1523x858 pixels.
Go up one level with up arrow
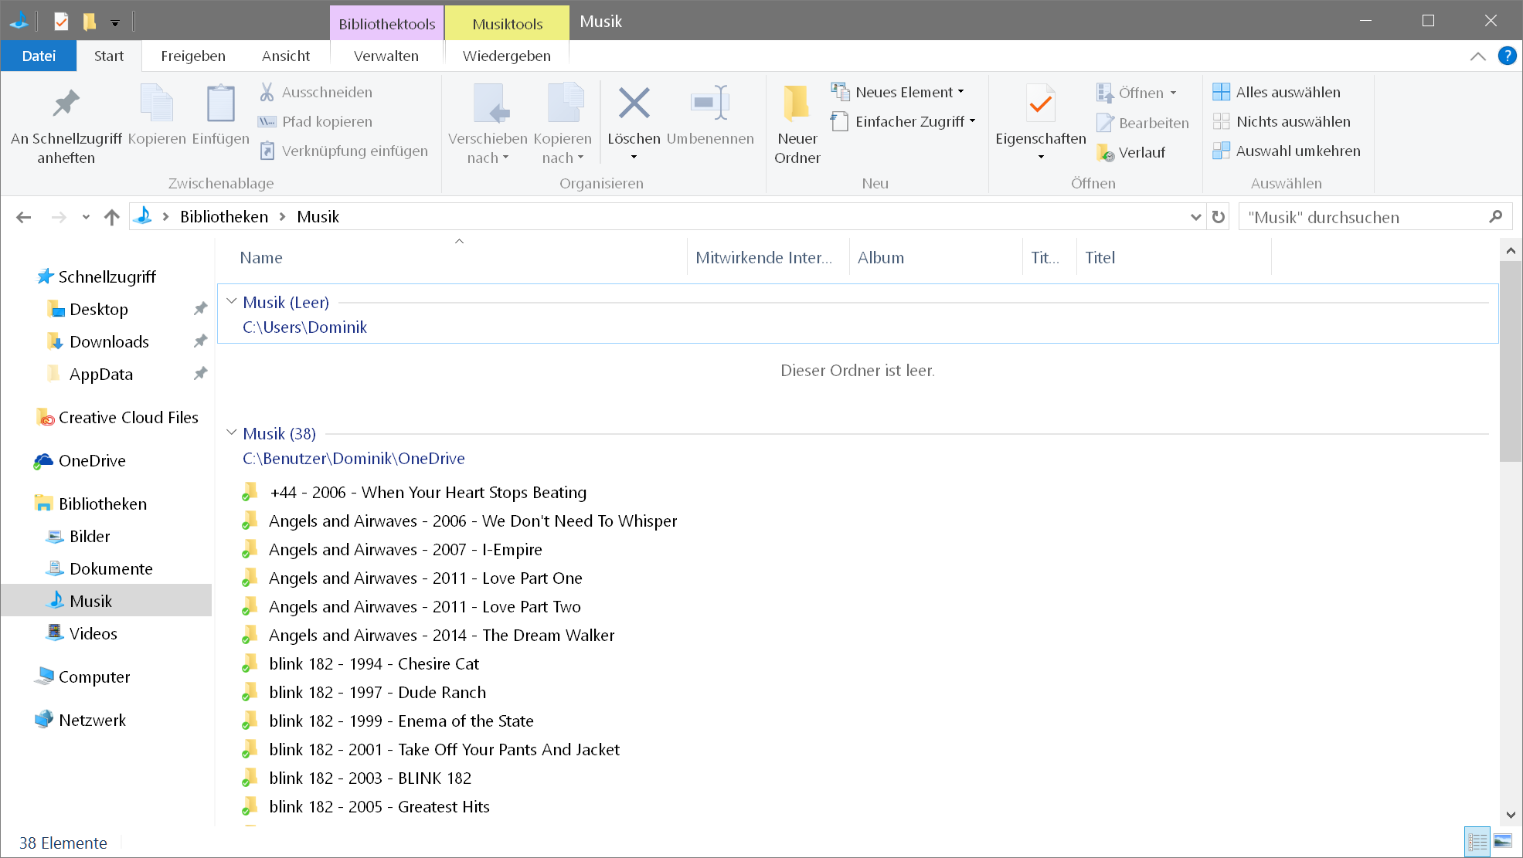pos(112,217)
